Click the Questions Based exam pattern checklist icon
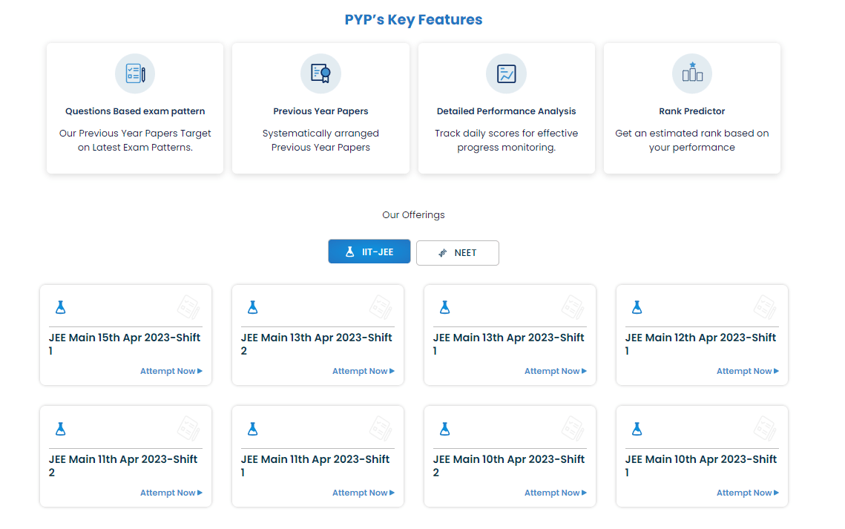 (135, 73)
